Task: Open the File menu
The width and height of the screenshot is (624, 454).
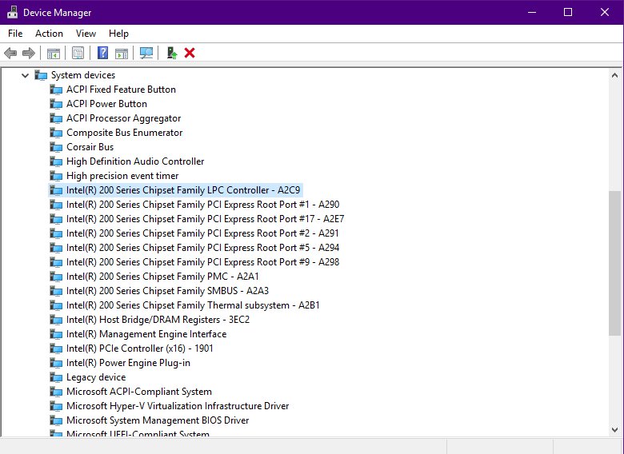Action: tap(15, 34)
